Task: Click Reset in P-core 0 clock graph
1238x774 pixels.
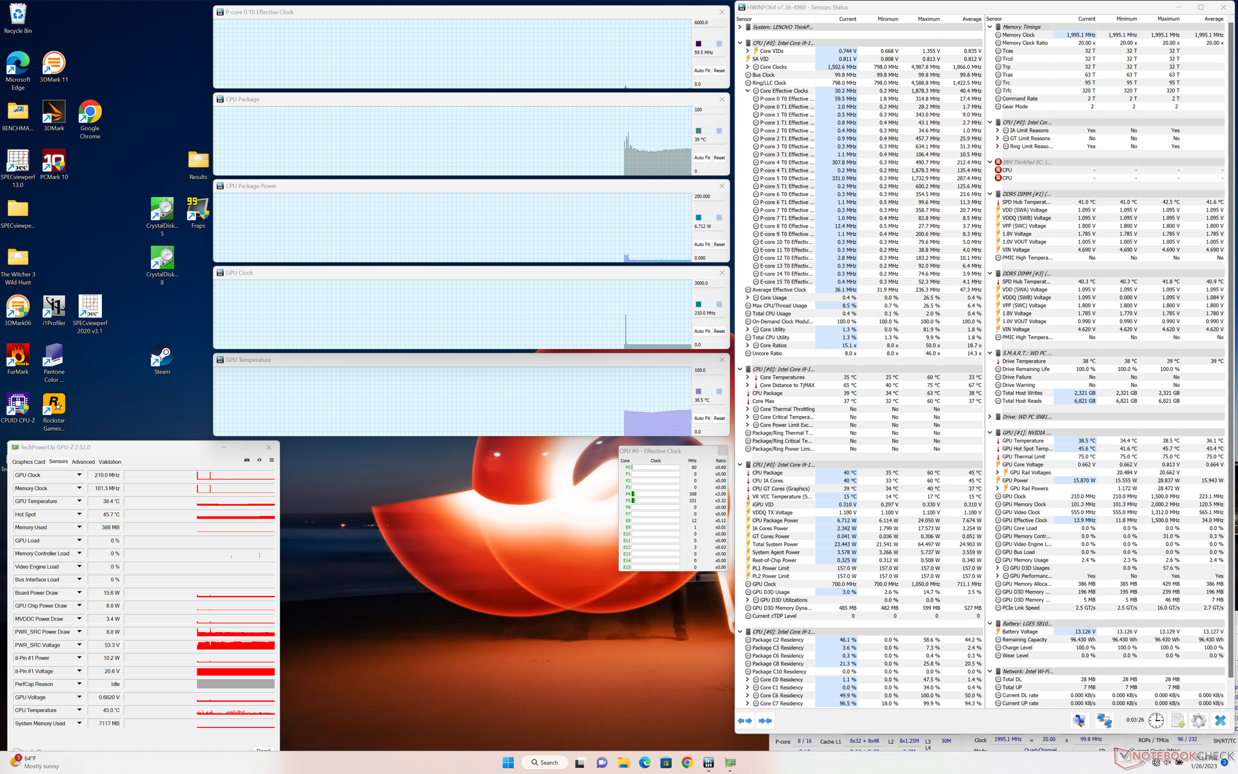Action: tap(720, 70)
